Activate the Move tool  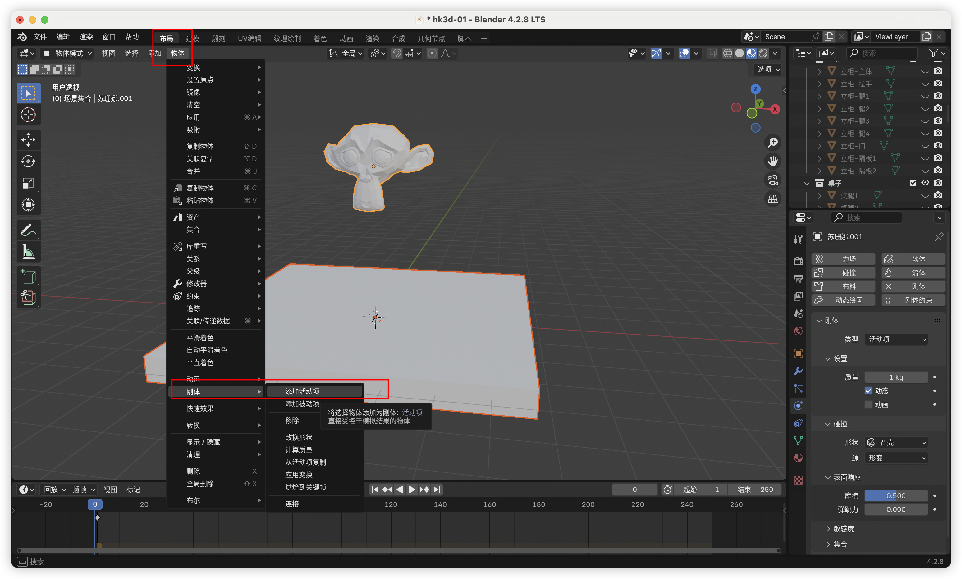[28, 140]
